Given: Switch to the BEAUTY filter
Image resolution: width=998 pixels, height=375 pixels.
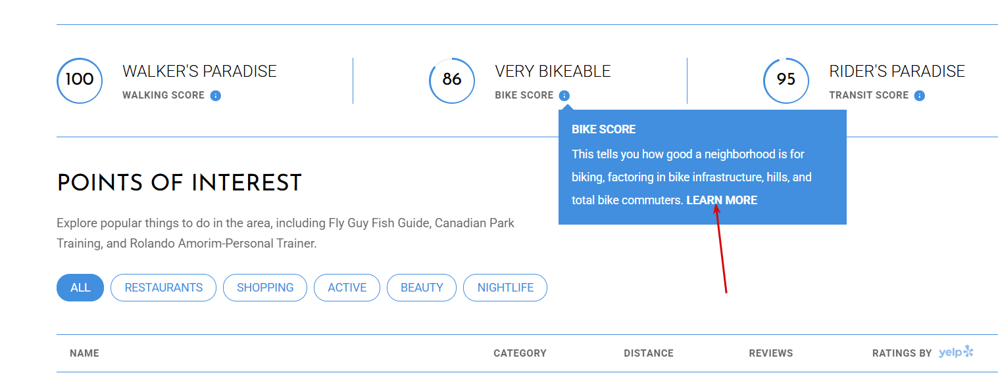Looking at the screenshot, I should [422, 288].
